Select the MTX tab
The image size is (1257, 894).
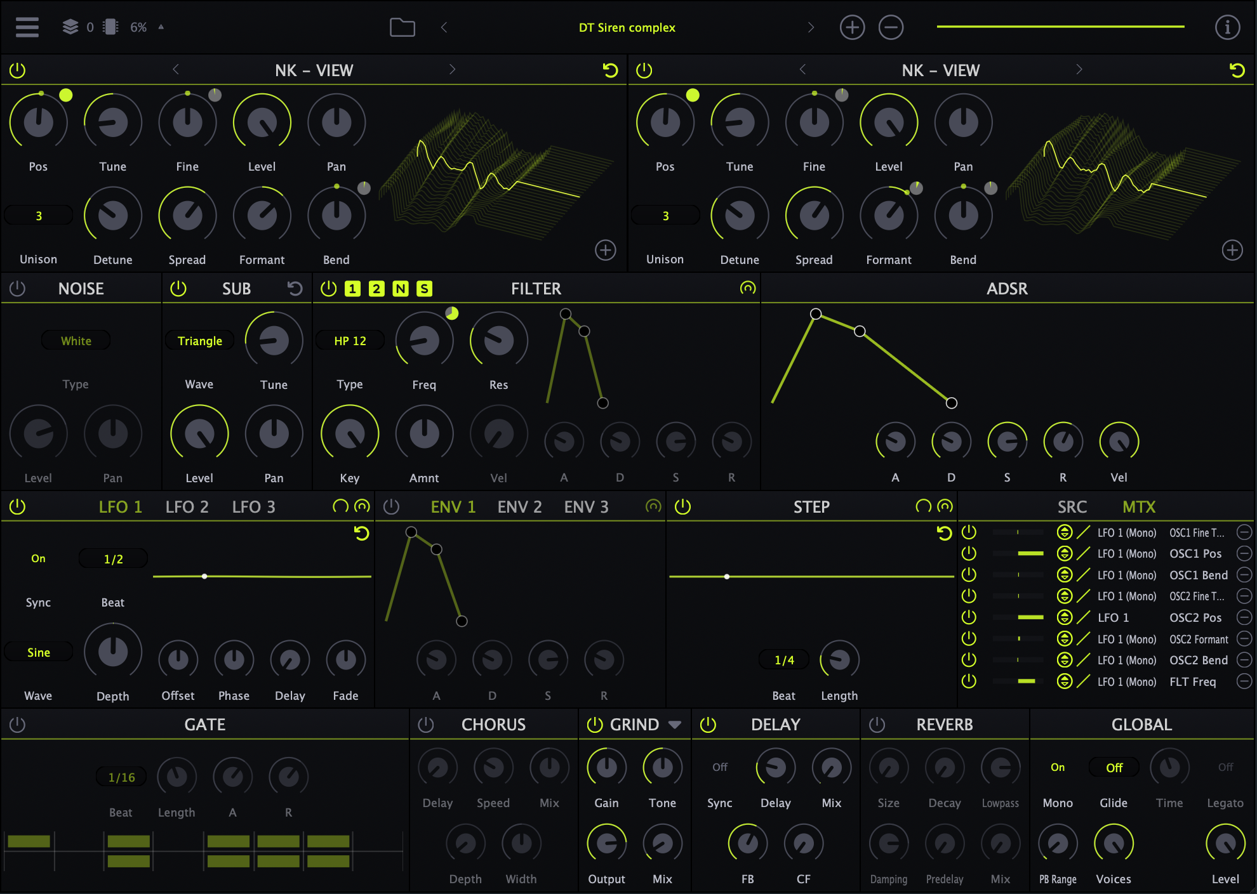click(x=1139, y=507)
